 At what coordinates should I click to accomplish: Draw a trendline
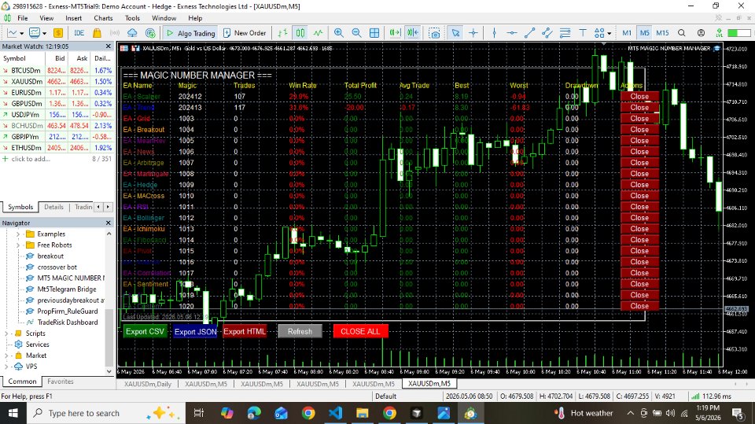tap(529, 33)
